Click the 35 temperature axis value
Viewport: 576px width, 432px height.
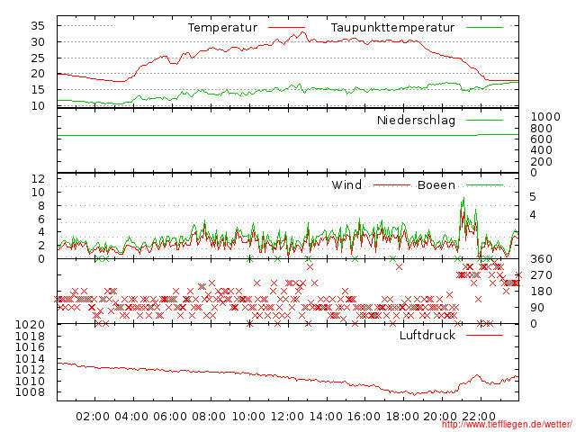click(x=38, y=26)
